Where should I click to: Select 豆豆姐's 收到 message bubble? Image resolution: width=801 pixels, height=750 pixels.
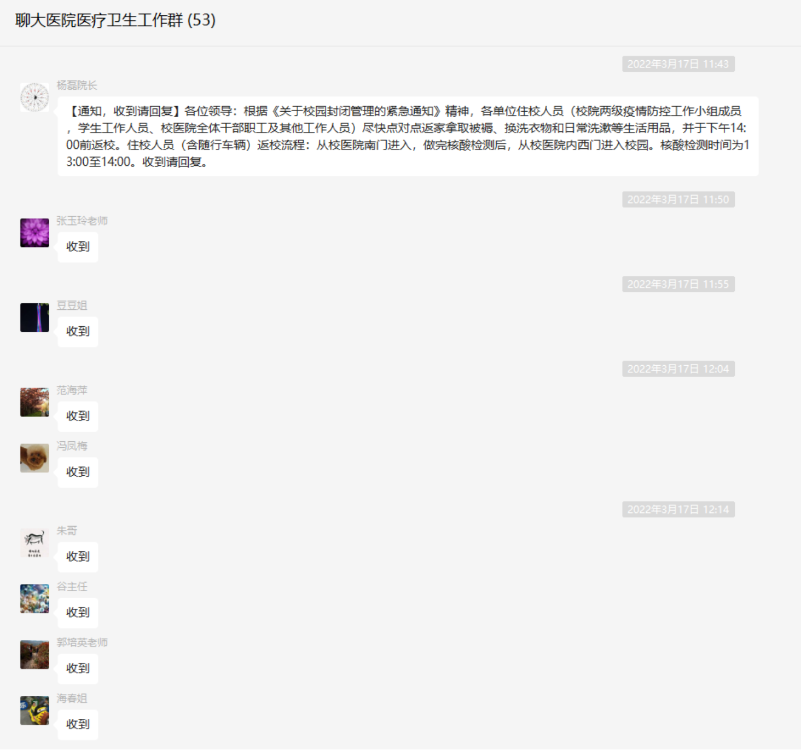click(x=78, y=332)
